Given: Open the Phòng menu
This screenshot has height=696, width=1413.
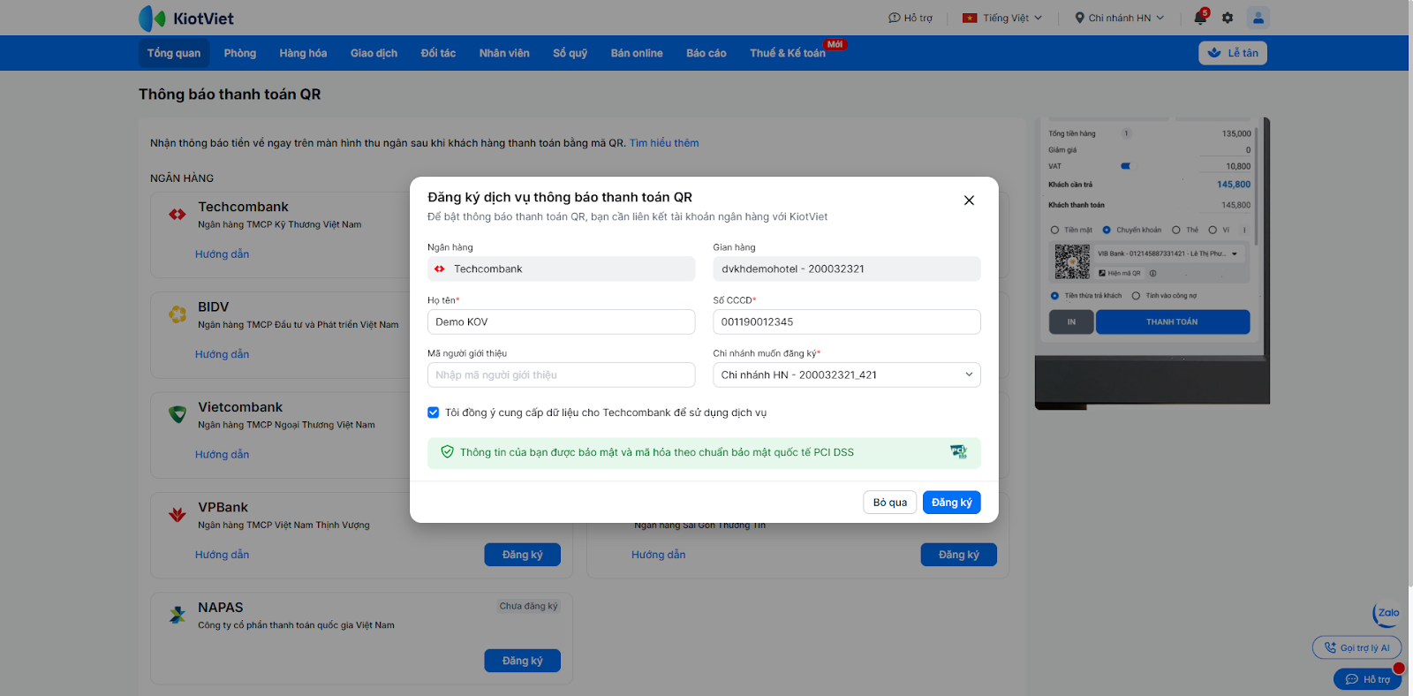Looking at the screenshot, I should pos(240,53).
